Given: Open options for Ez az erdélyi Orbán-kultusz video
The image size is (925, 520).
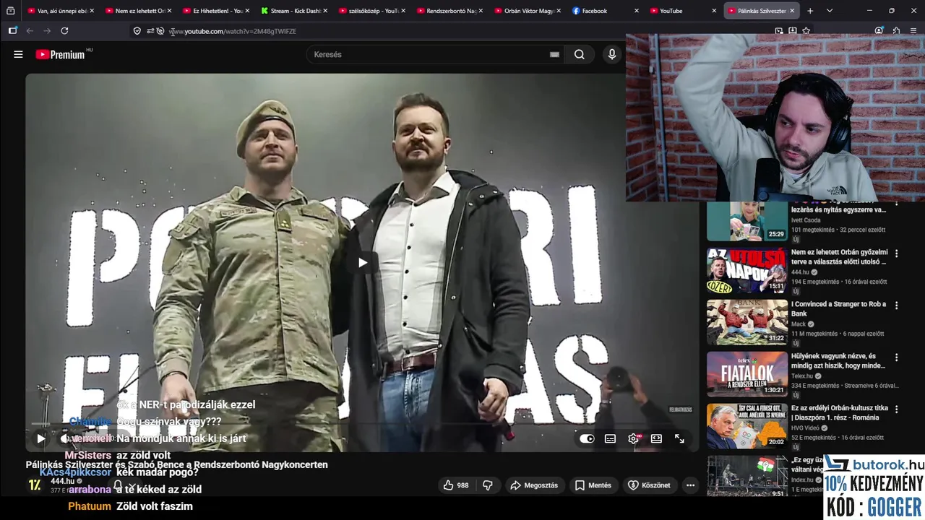Looking at the screenshot, I should 896,409.
